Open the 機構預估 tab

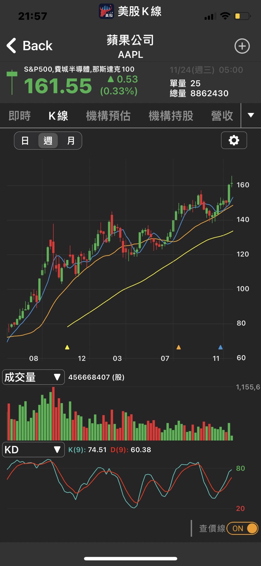click(108, 116)
